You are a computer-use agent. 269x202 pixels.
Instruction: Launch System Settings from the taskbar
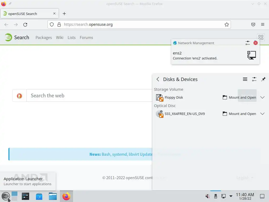(25, 196)
